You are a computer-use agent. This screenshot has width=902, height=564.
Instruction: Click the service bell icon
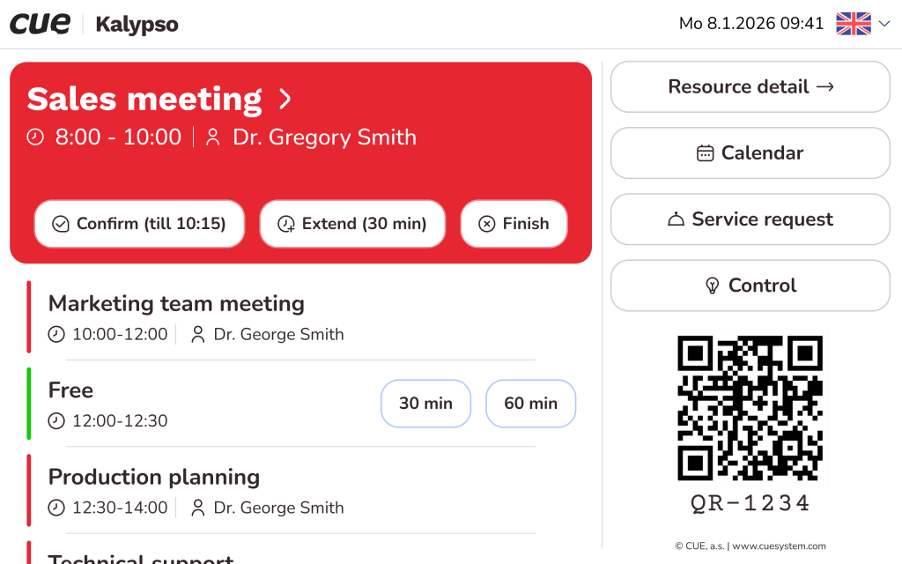pyautogui.click(x=676, y=219)
